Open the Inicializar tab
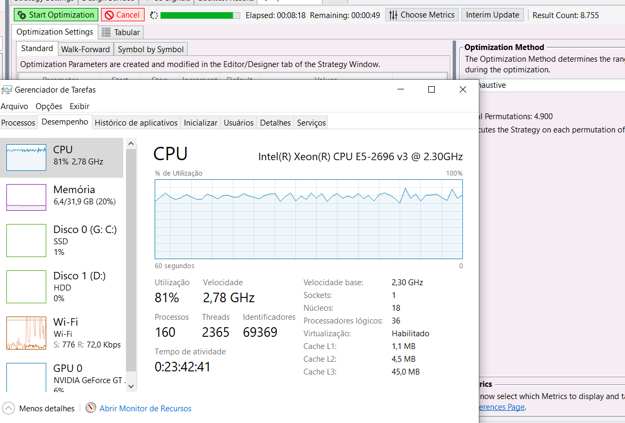Image resolution: width=625 pixels, height=423 pixels. pos(200,122)
